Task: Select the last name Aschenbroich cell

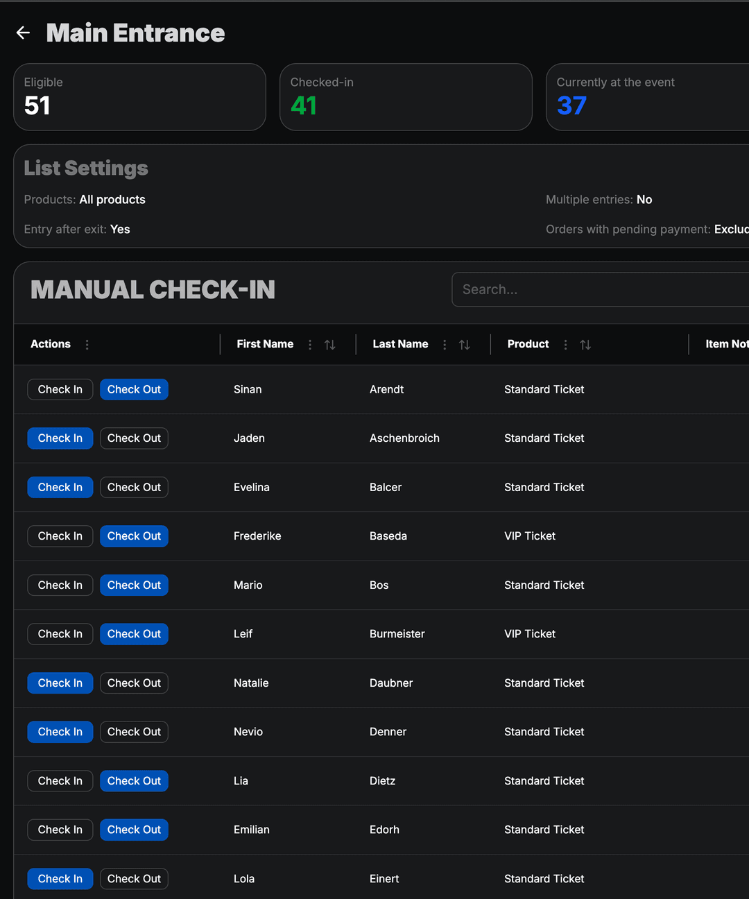Action: 404,438
